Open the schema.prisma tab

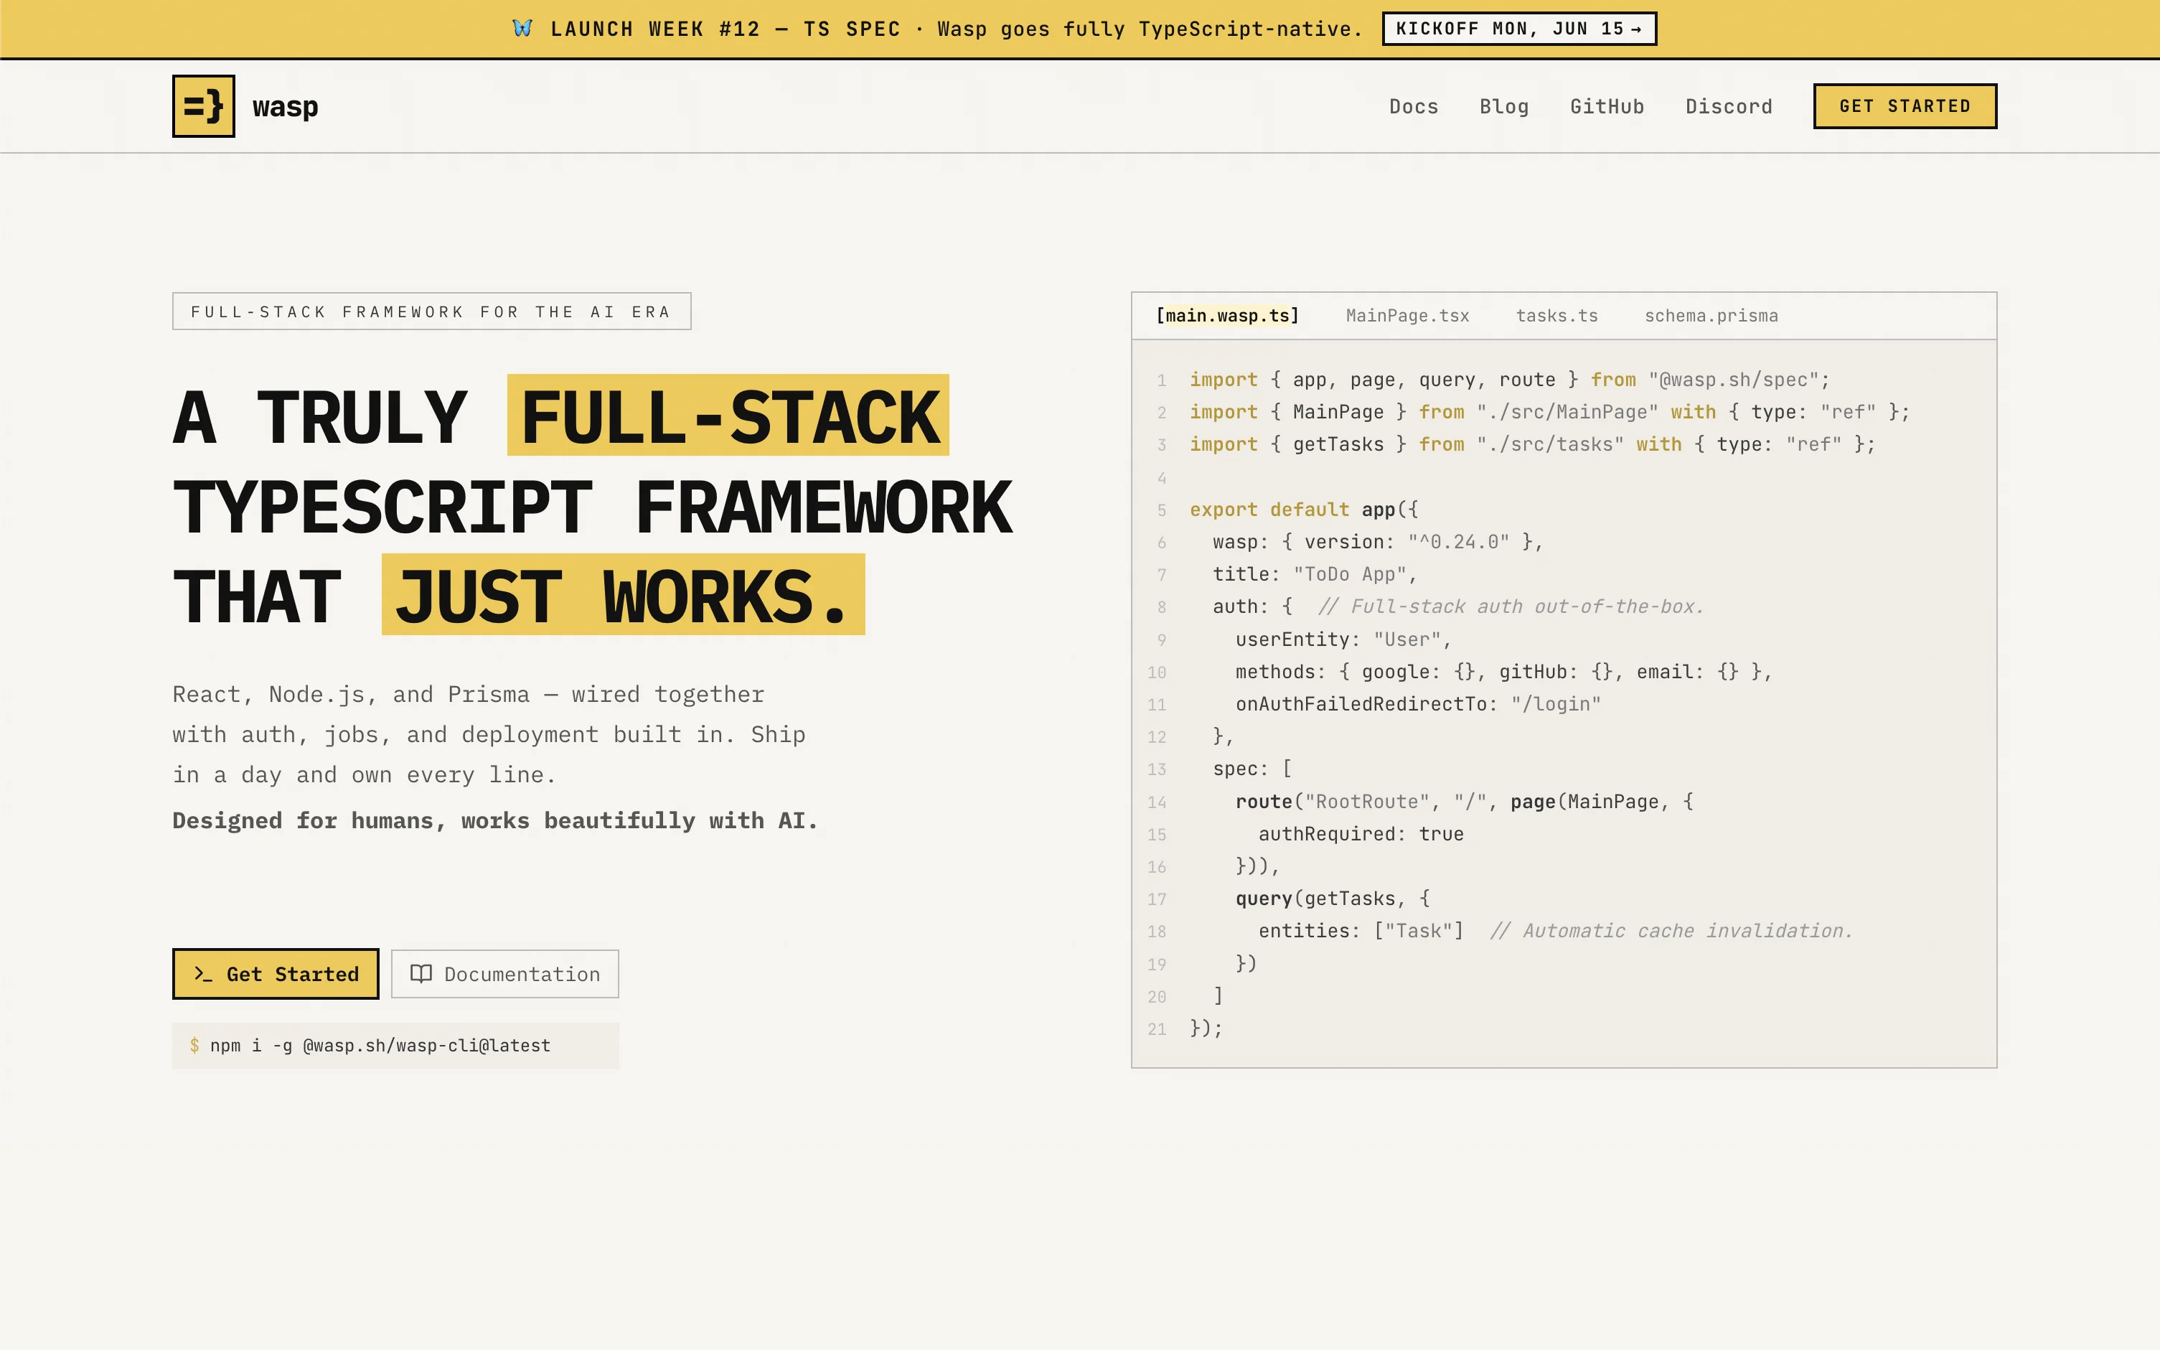click(x=1711, y=316)
